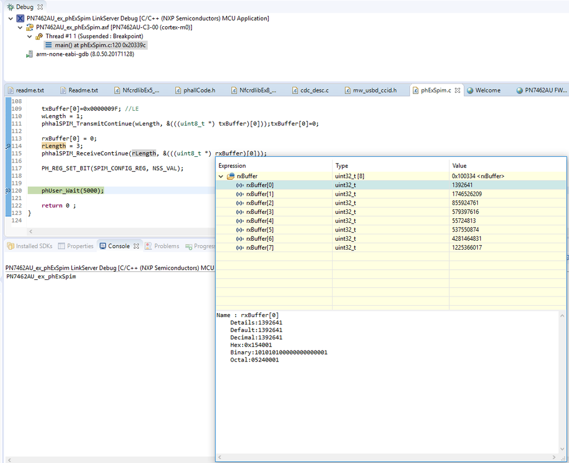Click the Debug view bug icon
569x463 pixels.
click(10, 6)
